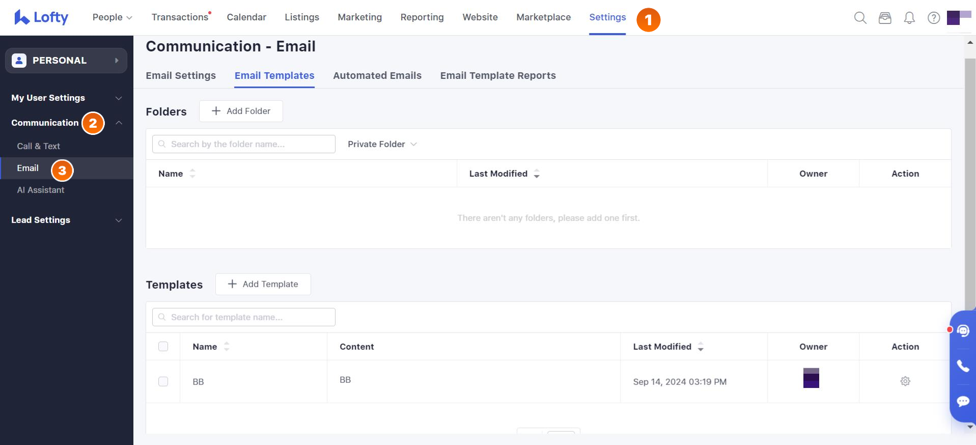
Task: Click the Lofty logo
Action: click(41, 17)
